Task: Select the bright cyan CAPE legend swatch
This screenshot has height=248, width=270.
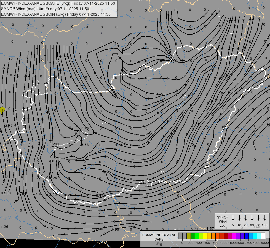Action: [255, 236]
